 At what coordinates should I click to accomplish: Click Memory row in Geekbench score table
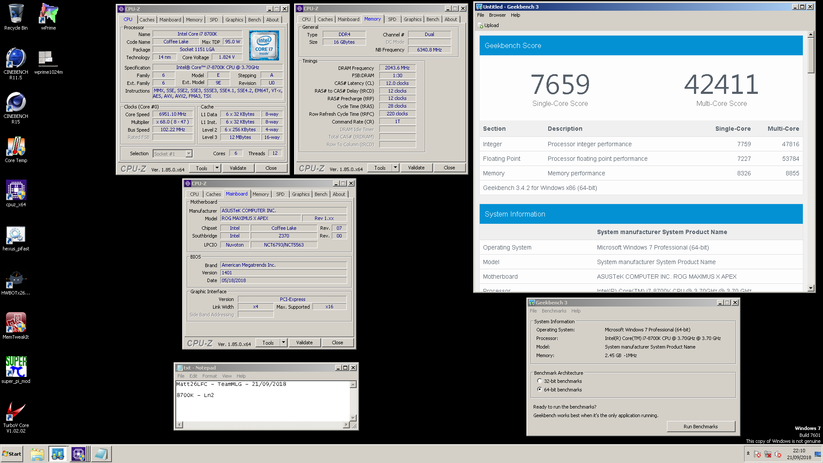(x=641, y=173)
